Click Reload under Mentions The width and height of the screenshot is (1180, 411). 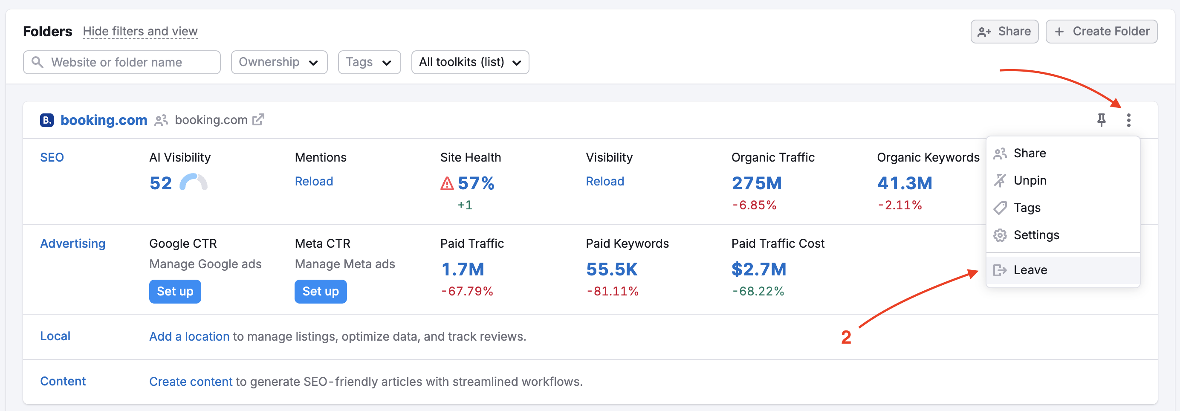(314, 182)
